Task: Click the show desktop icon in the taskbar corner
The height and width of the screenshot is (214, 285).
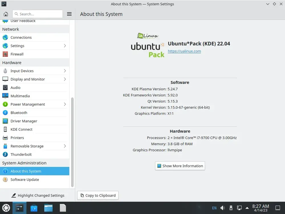Action: point(278,208)
